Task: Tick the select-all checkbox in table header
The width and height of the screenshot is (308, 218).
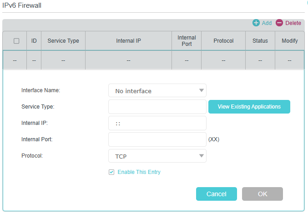Action: click(x=16, y=41)
